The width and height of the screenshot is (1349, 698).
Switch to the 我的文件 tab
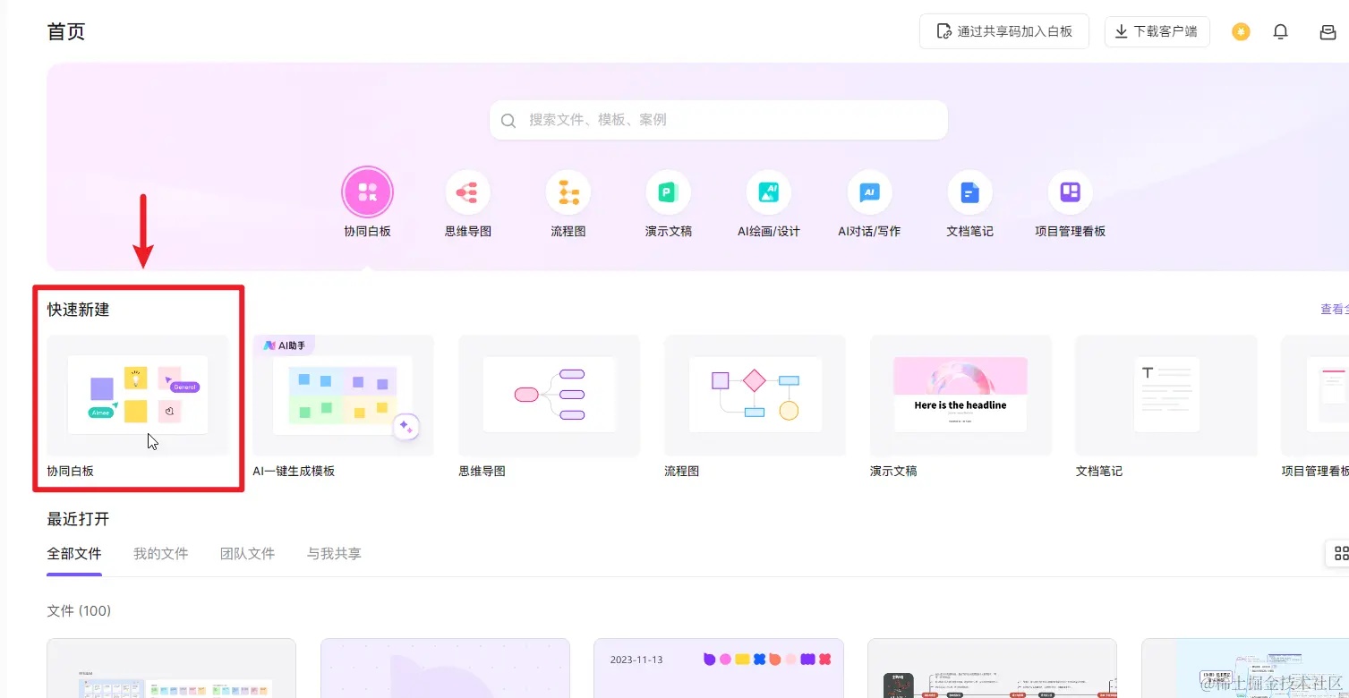[160, 553]
